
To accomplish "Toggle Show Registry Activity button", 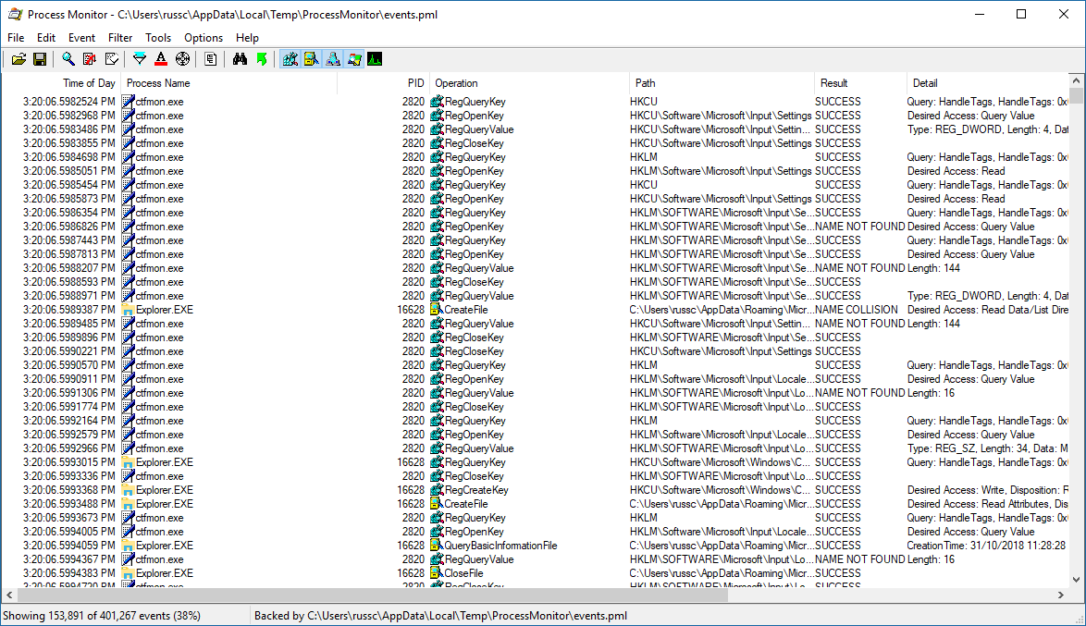I will (290, 59).
